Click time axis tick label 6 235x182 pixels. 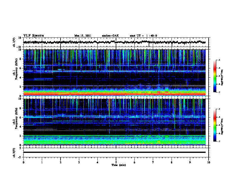tap(135, 162)
